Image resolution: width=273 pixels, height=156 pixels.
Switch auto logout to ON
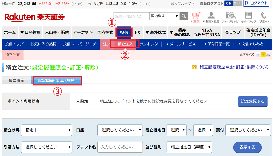[x=228, y=3]
